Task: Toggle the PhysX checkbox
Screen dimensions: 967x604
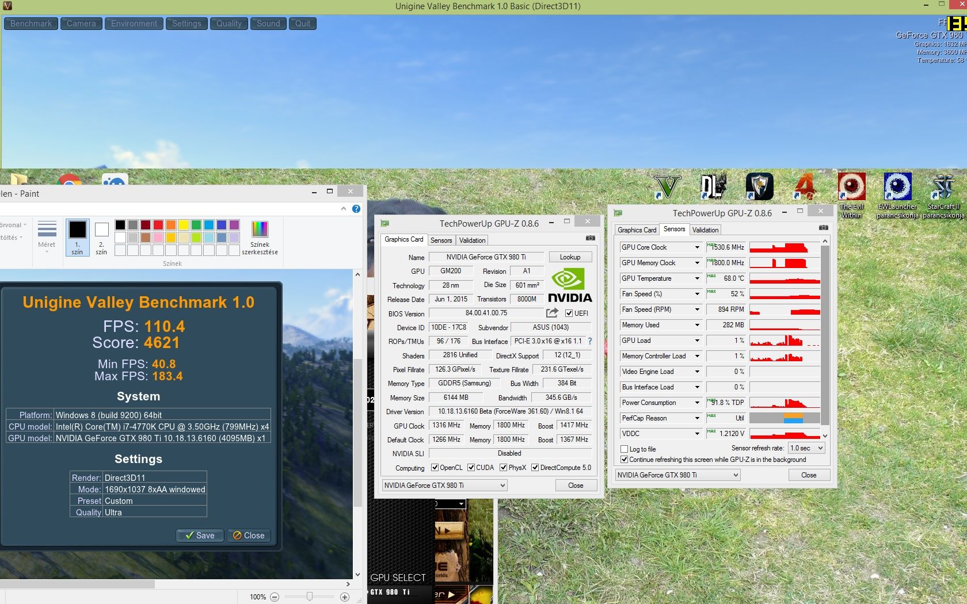Action: [x=504, y=468]
